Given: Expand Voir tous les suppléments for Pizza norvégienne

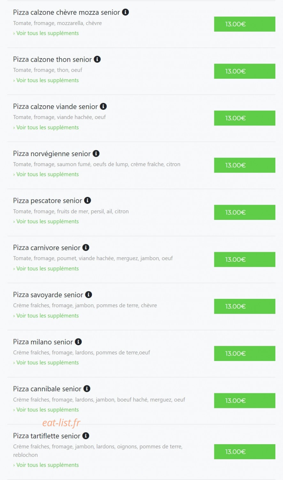Looking at the screenshot, I should (x=46, y=174).
